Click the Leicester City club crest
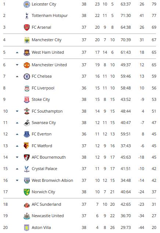 tap(27, 4)
